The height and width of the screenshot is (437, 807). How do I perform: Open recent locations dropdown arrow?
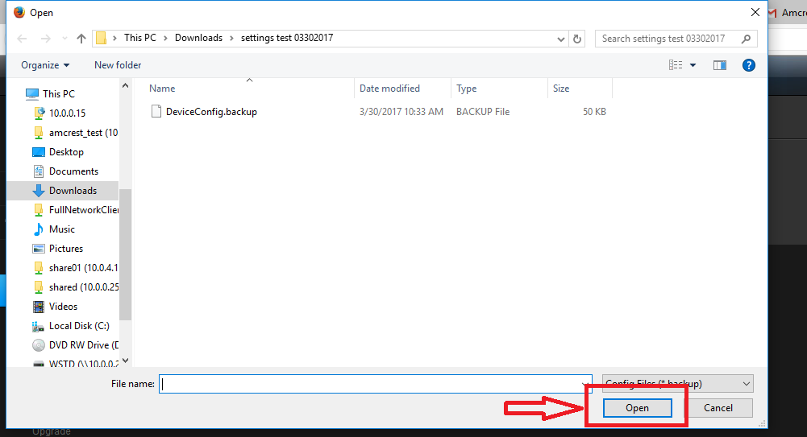tap(64, 39)
